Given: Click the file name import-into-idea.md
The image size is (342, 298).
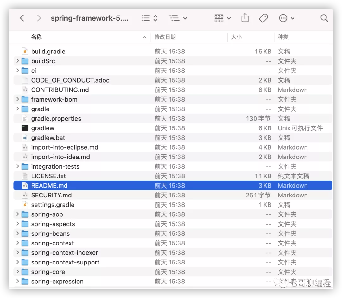Looking at the screenshot, I should click(x=60, y=157).
